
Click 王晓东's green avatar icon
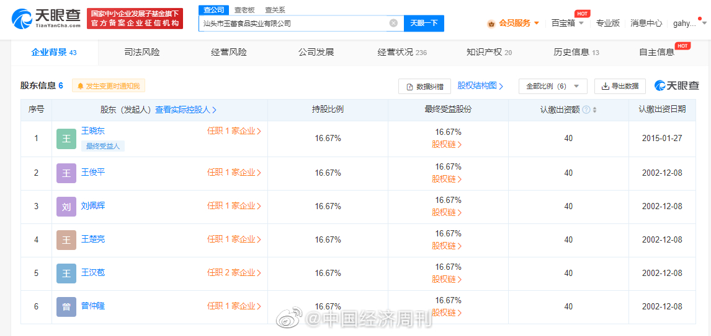tap(66, 139)
